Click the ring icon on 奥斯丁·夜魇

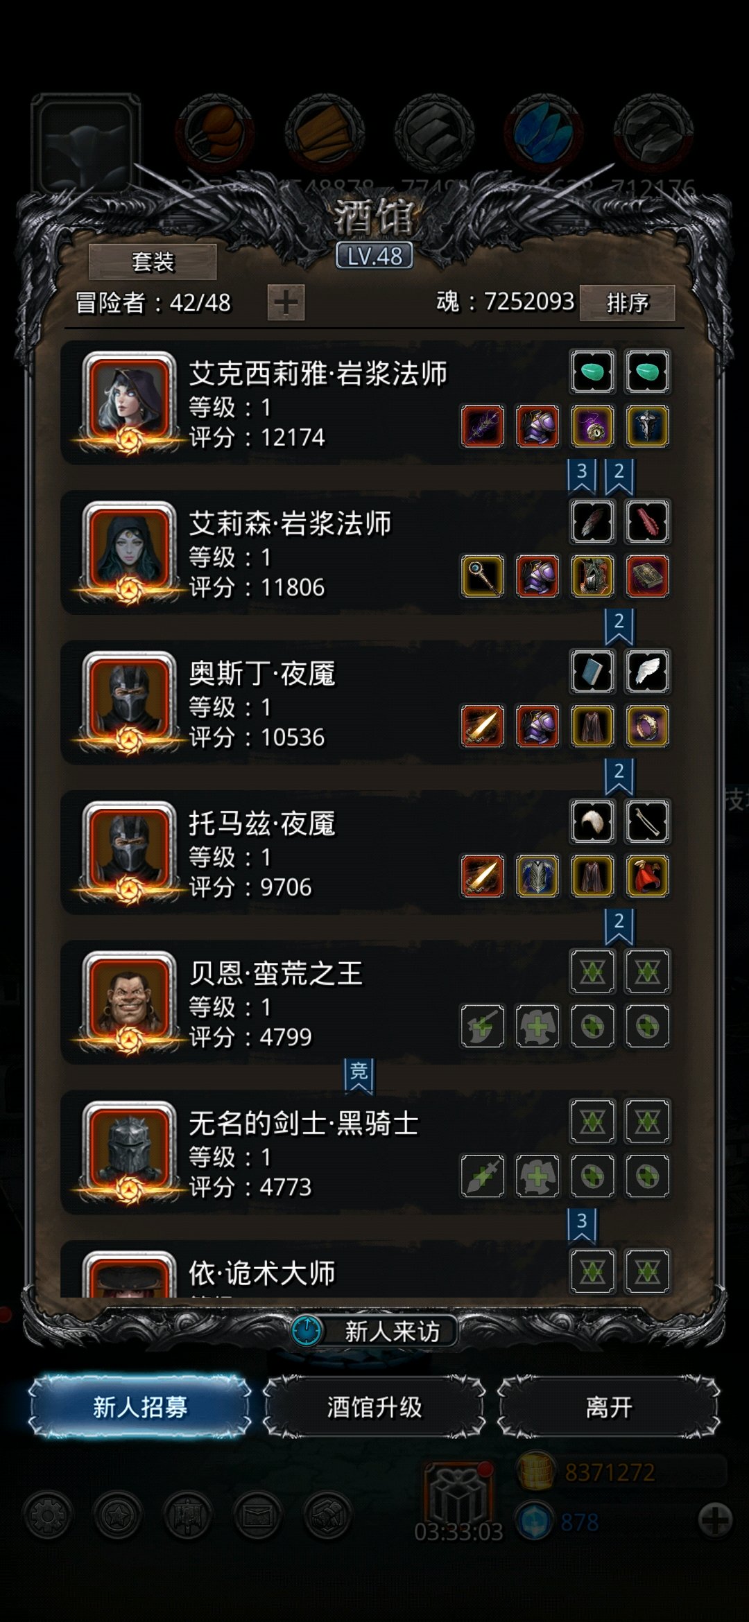pos(647,726)
